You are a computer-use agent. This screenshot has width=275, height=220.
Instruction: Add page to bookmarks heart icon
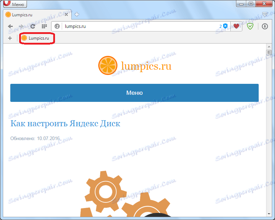point(236,26)
